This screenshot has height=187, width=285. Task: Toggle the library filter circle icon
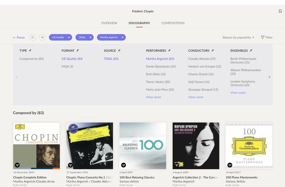pyautogui.click(x=33, y=37)
